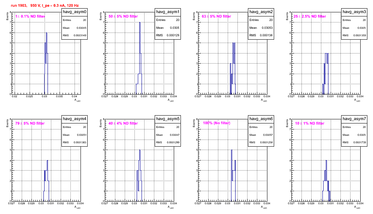
Task: Select the havg_asym5 stats box title
Action: coord(168,119)
